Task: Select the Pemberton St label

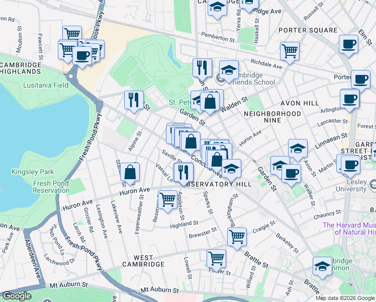Action: click(x=218, y=37)
